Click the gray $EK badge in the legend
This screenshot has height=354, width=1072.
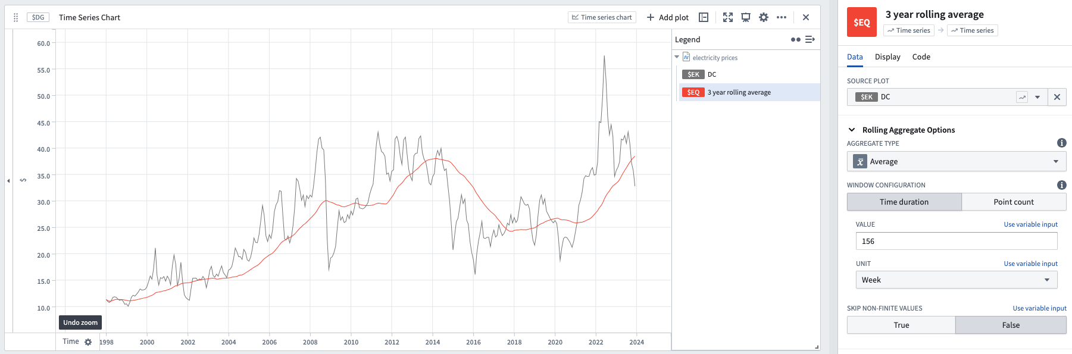tap(693, 74)
